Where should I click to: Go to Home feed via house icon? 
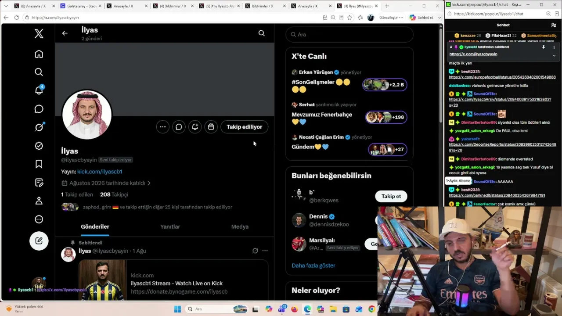coord(39,54)
